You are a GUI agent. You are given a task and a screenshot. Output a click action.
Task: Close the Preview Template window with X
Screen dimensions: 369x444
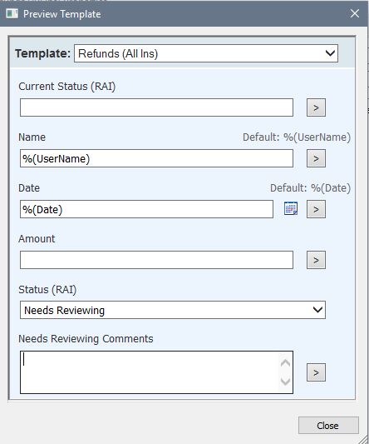[355, 13]
